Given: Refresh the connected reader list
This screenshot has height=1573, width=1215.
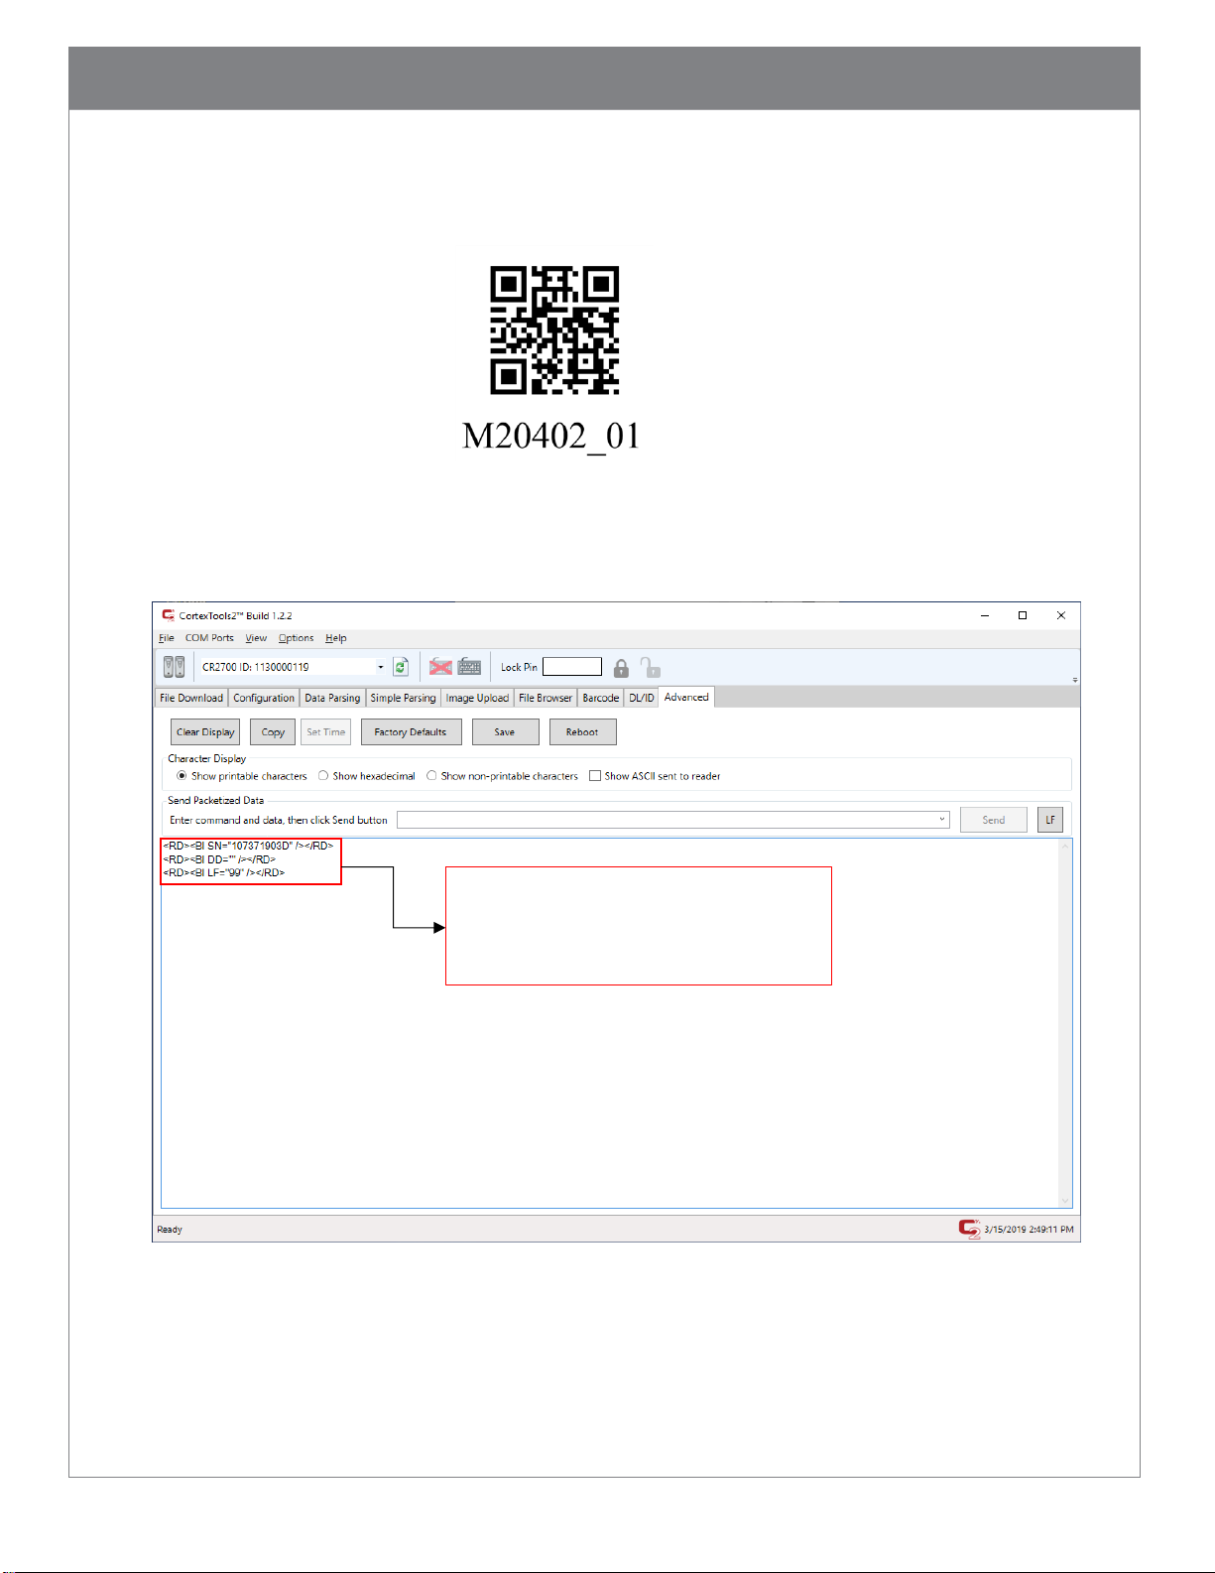Looking at the screenshot, I should coord(401,667).
